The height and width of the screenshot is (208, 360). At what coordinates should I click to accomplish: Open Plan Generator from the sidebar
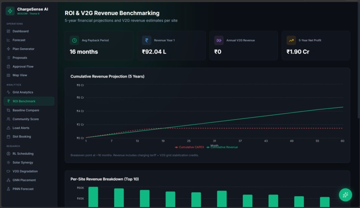coord(29,49)
